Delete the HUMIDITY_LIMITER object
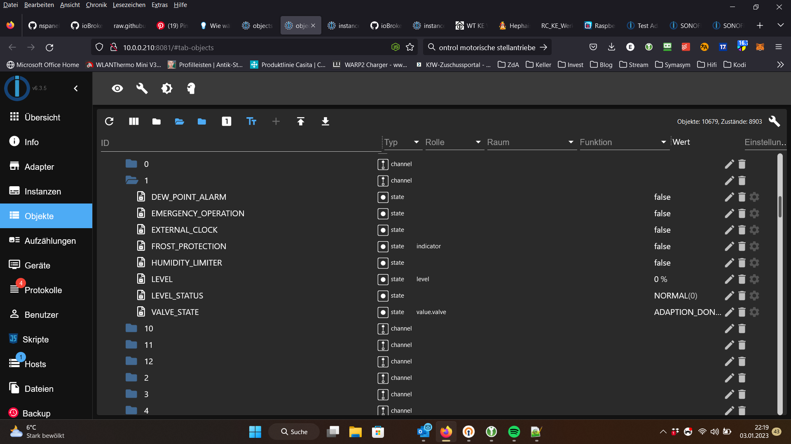 pos(742,263)
